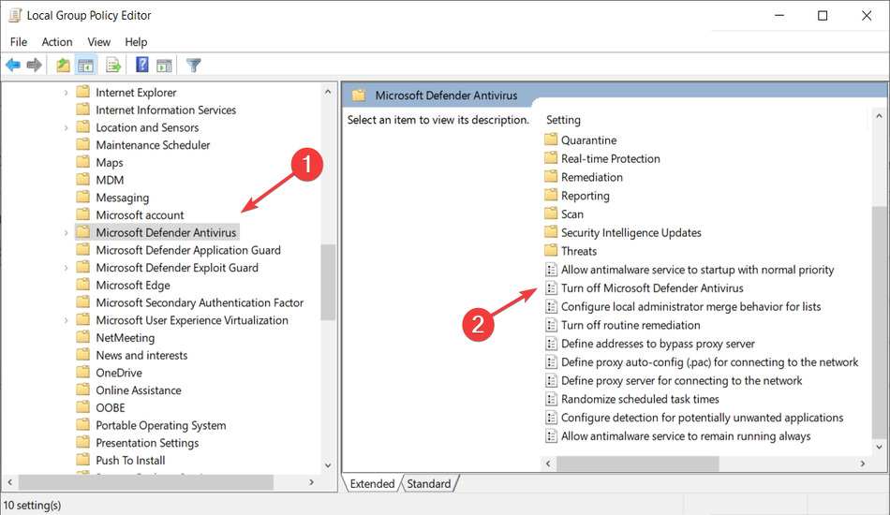Click the Setting column header
Image resolution: width=890 pixels, height=515 pixels.
[x=564, y=120]
